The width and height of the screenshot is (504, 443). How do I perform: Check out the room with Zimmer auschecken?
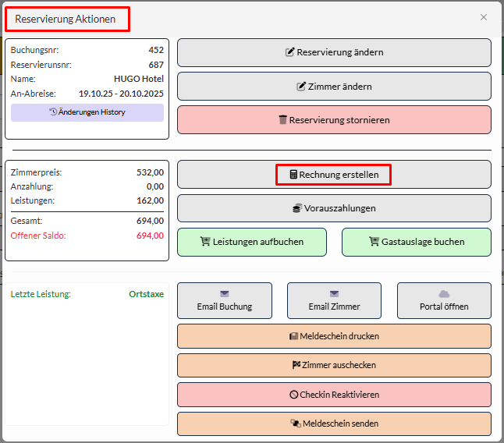334,365
